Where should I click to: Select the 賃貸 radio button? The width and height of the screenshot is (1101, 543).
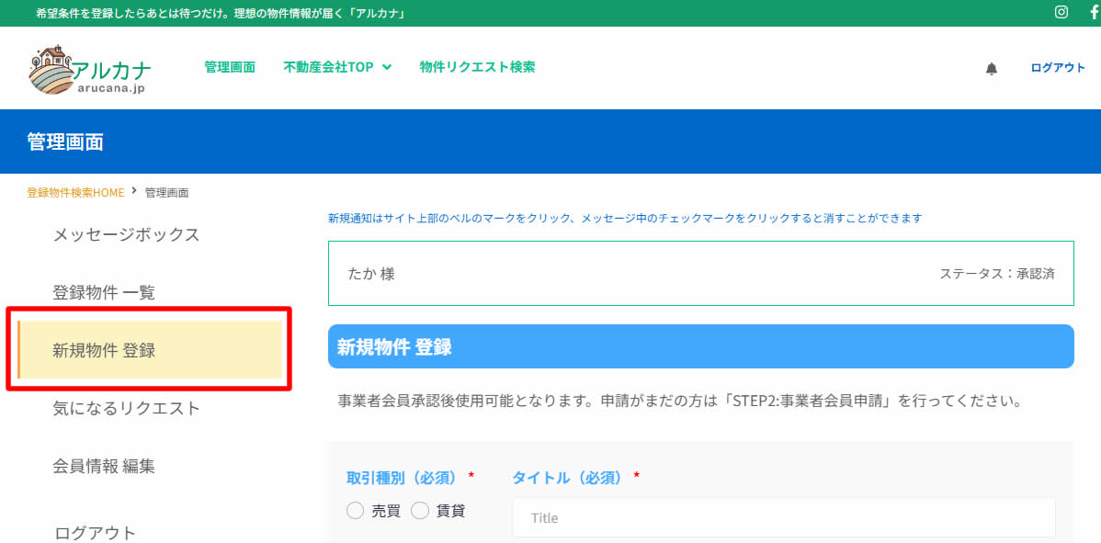pyautogui.click(x=420, y=511)
